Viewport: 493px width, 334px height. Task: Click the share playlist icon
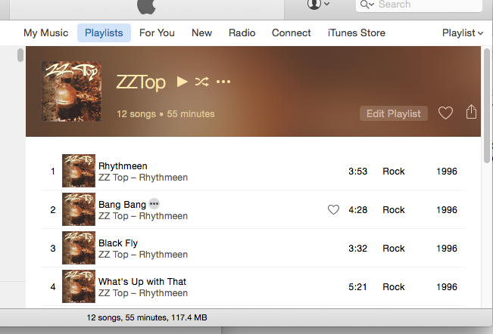471,112
